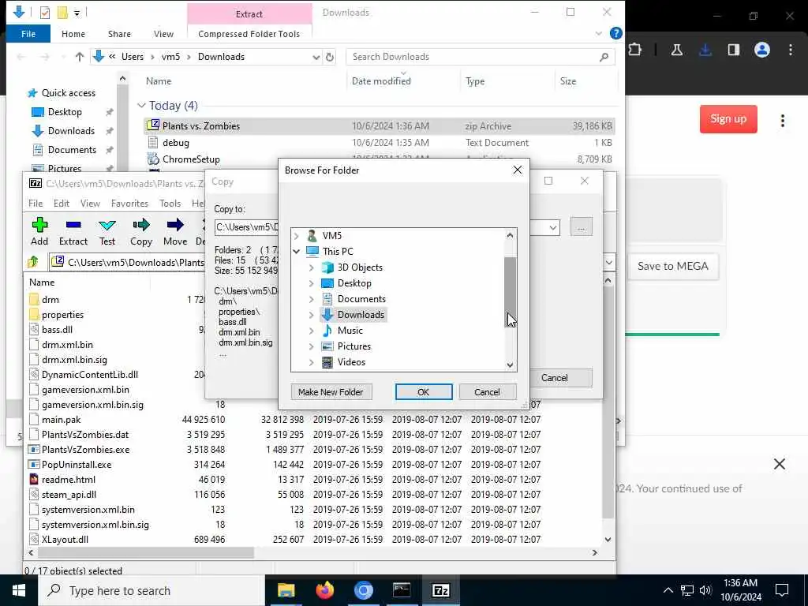Click the Save to MEGA button
This screenshot has height=606, width=808.
click(x=672, y=266)
